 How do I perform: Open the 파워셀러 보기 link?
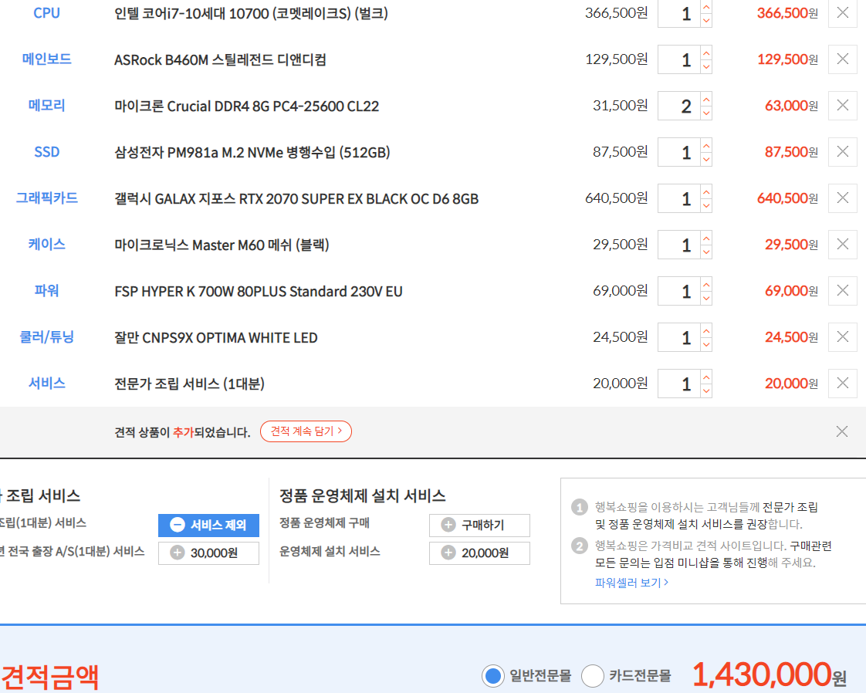click(632, 583)
